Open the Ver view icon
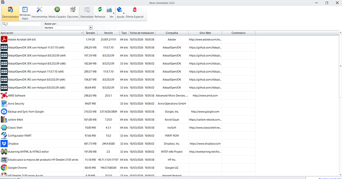342x179 pixels. tap(109, 10)
